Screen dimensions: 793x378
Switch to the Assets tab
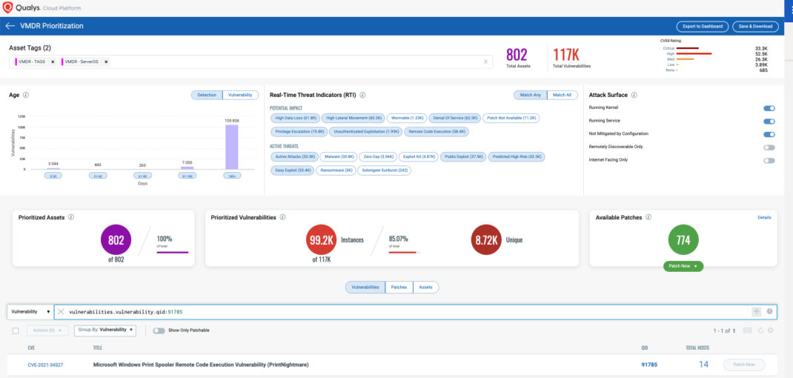[426, 287]
